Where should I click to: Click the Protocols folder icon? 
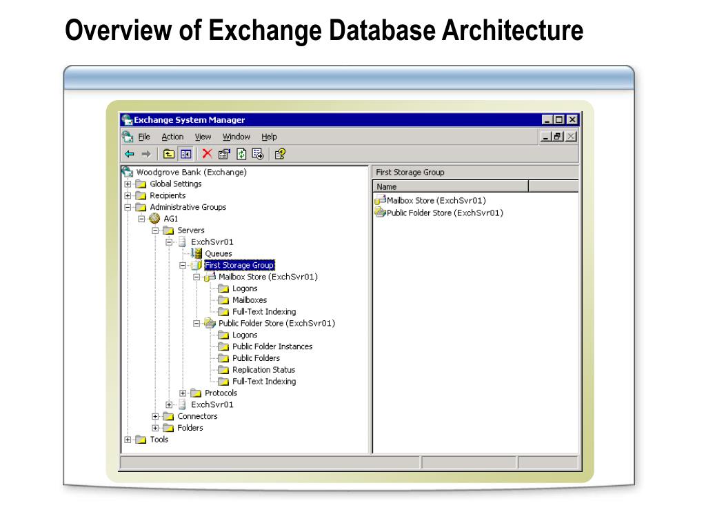click(x=196, y=393)
